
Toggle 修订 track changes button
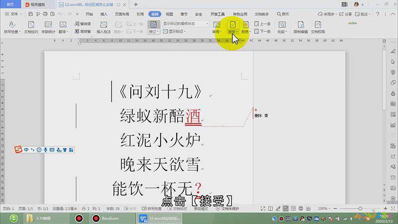(154, 27)
